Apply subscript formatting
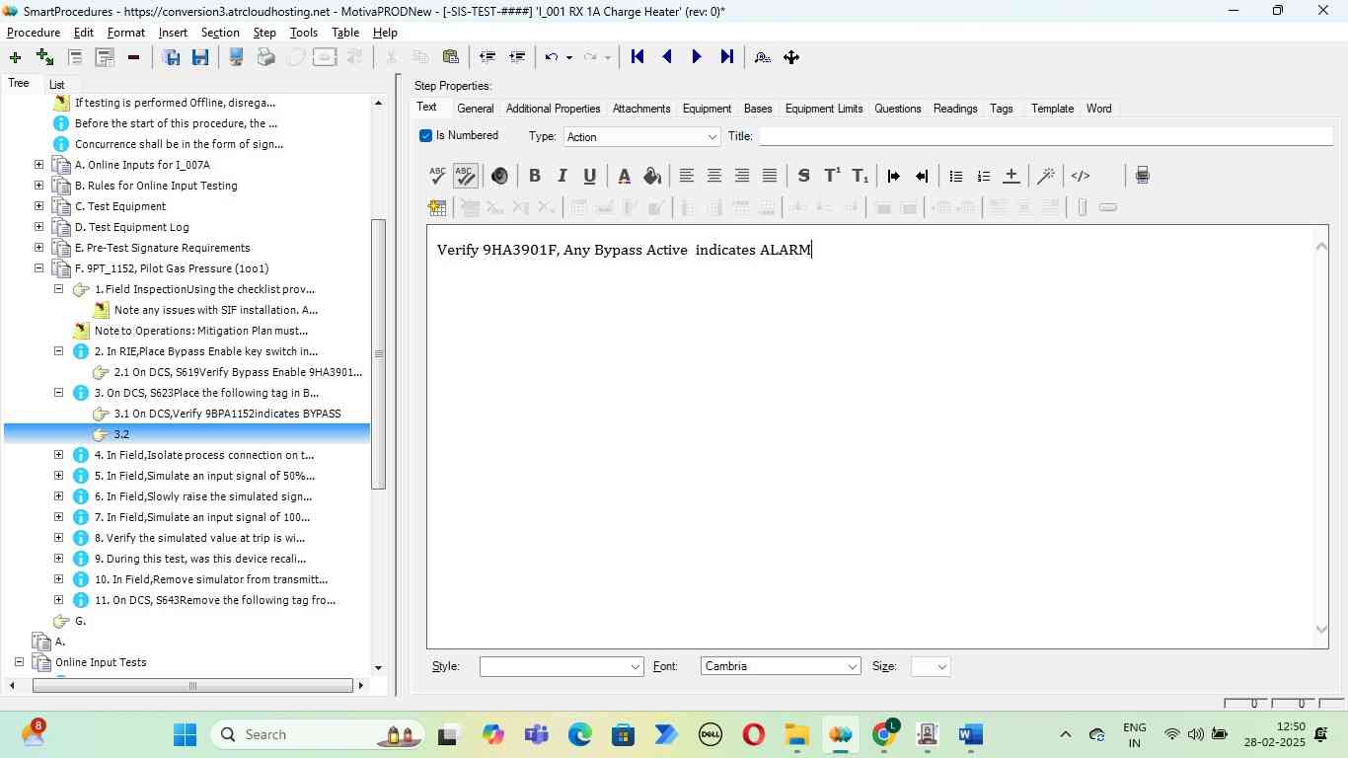This screenshot has width=1348, height=758. pos(861,176)
